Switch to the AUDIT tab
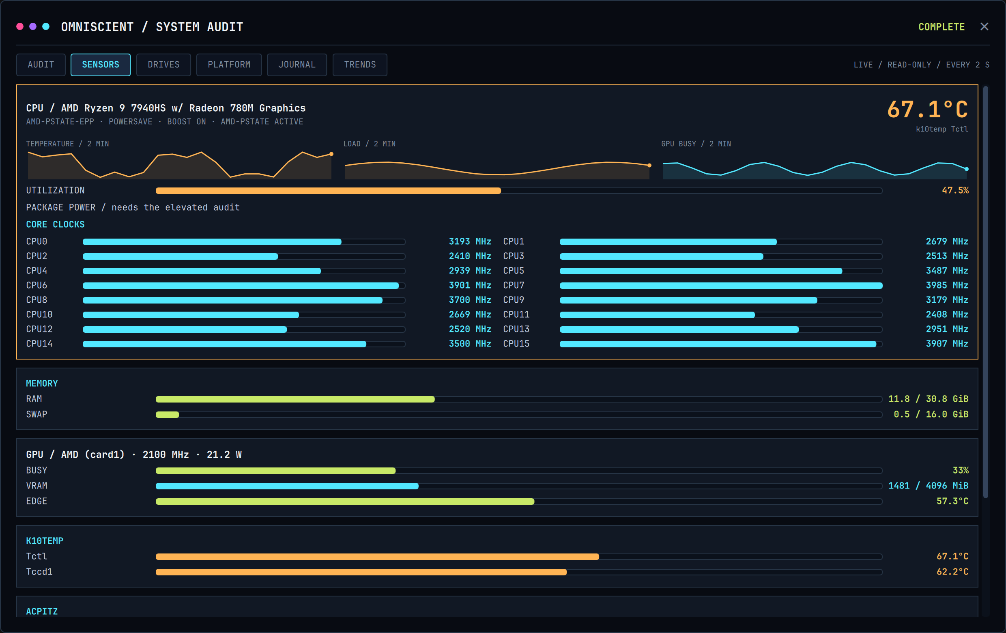 click(41, 65)
